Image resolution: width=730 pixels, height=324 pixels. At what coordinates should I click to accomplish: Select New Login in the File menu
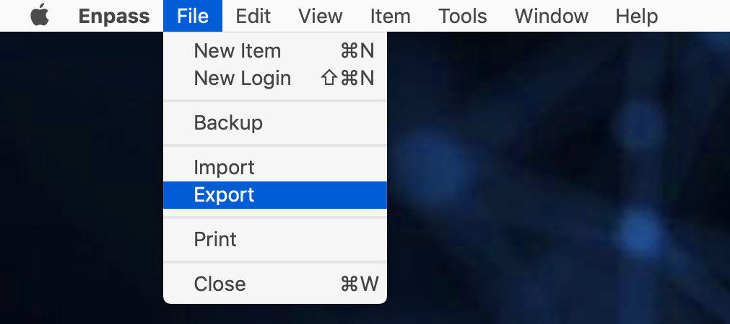point(242,78)
